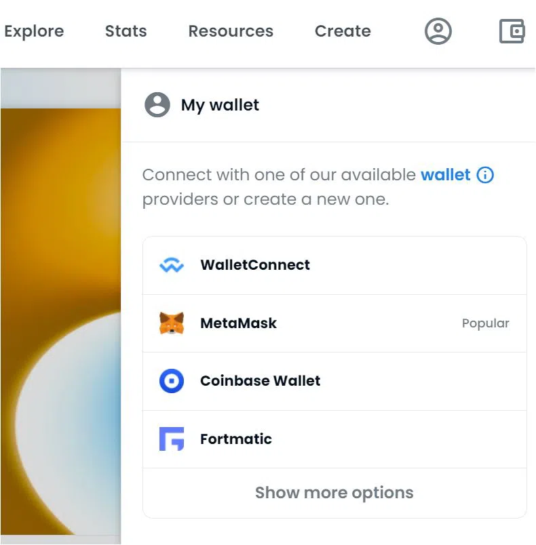Go to the Create page
Image resolution: width=536 pixels, height=545 pixels.
point(343,31)
